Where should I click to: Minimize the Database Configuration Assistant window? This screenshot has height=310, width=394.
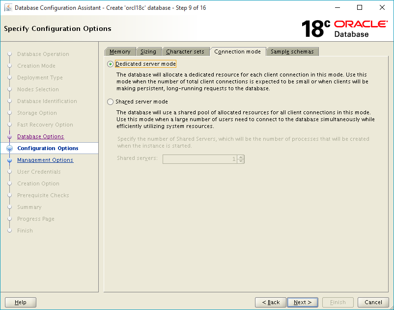(x=338, y=7)
